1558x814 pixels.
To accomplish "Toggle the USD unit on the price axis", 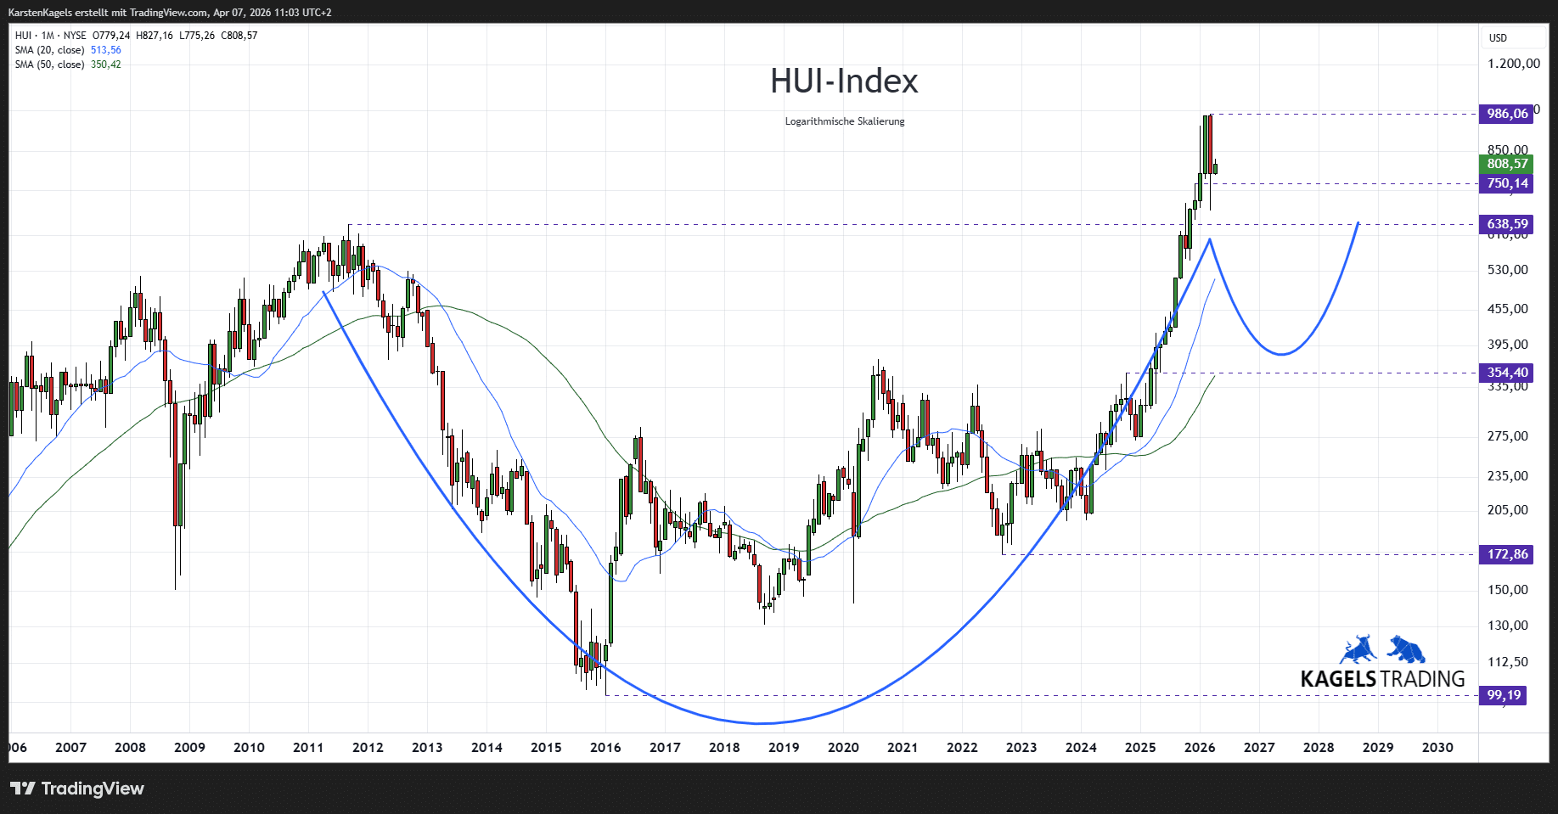I will coord(1499,37).
